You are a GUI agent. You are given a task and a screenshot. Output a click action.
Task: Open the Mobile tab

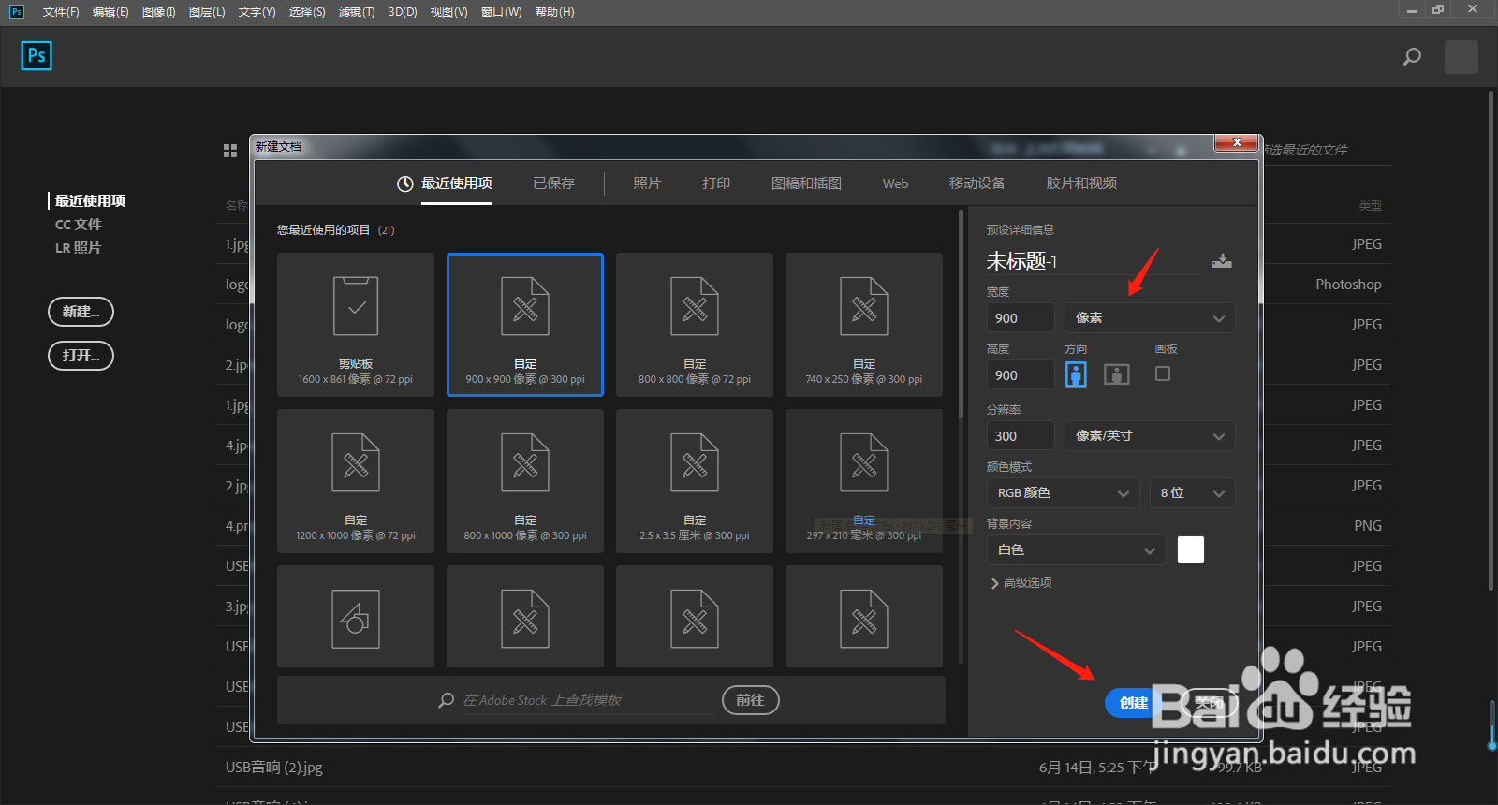(977, 183)
